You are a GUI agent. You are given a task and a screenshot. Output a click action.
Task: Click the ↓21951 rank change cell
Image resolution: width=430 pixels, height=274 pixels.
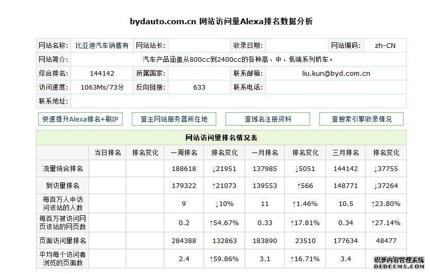(224, 169)
